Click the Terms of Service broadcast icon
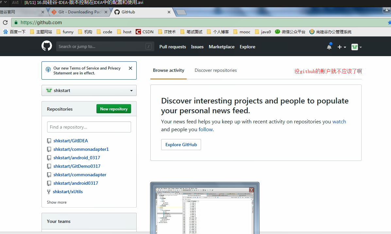This screenshot has width=391, height=234. tap(48, 70)
